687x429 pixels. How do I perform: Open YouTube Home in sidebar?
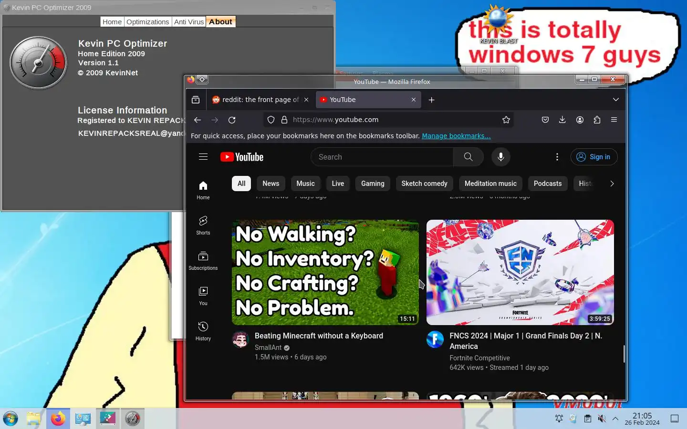pos(203,190)
